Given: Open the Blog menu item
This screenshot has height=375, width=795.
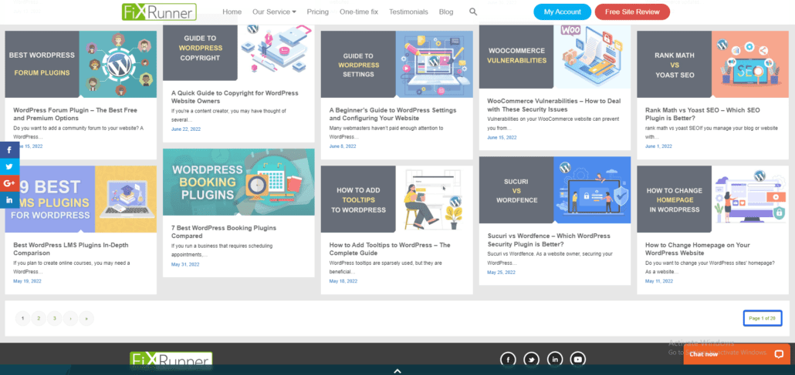Looking at the screenshot, I should click(x=446, y=12).
